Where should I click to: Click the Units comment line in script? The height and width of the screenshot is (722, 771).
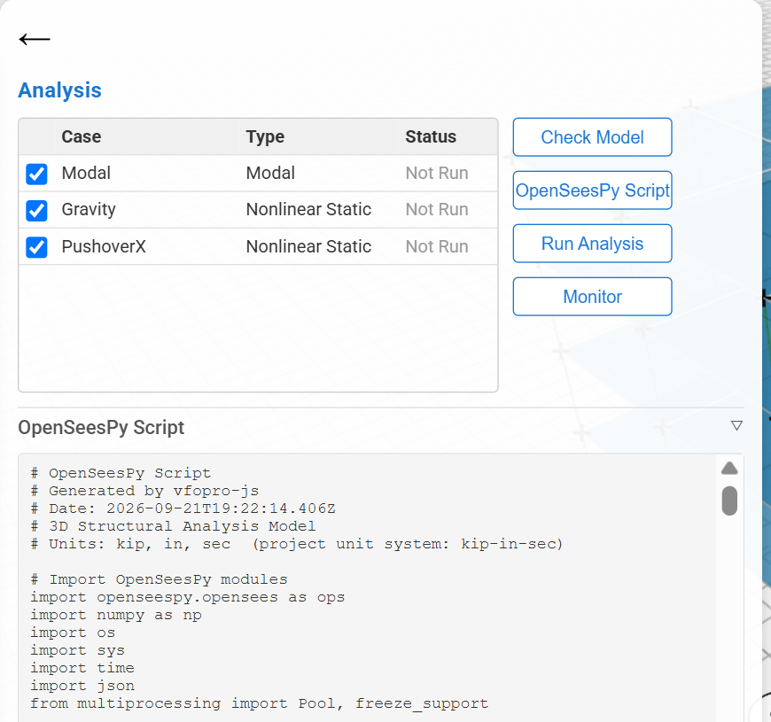coord(297,544)
